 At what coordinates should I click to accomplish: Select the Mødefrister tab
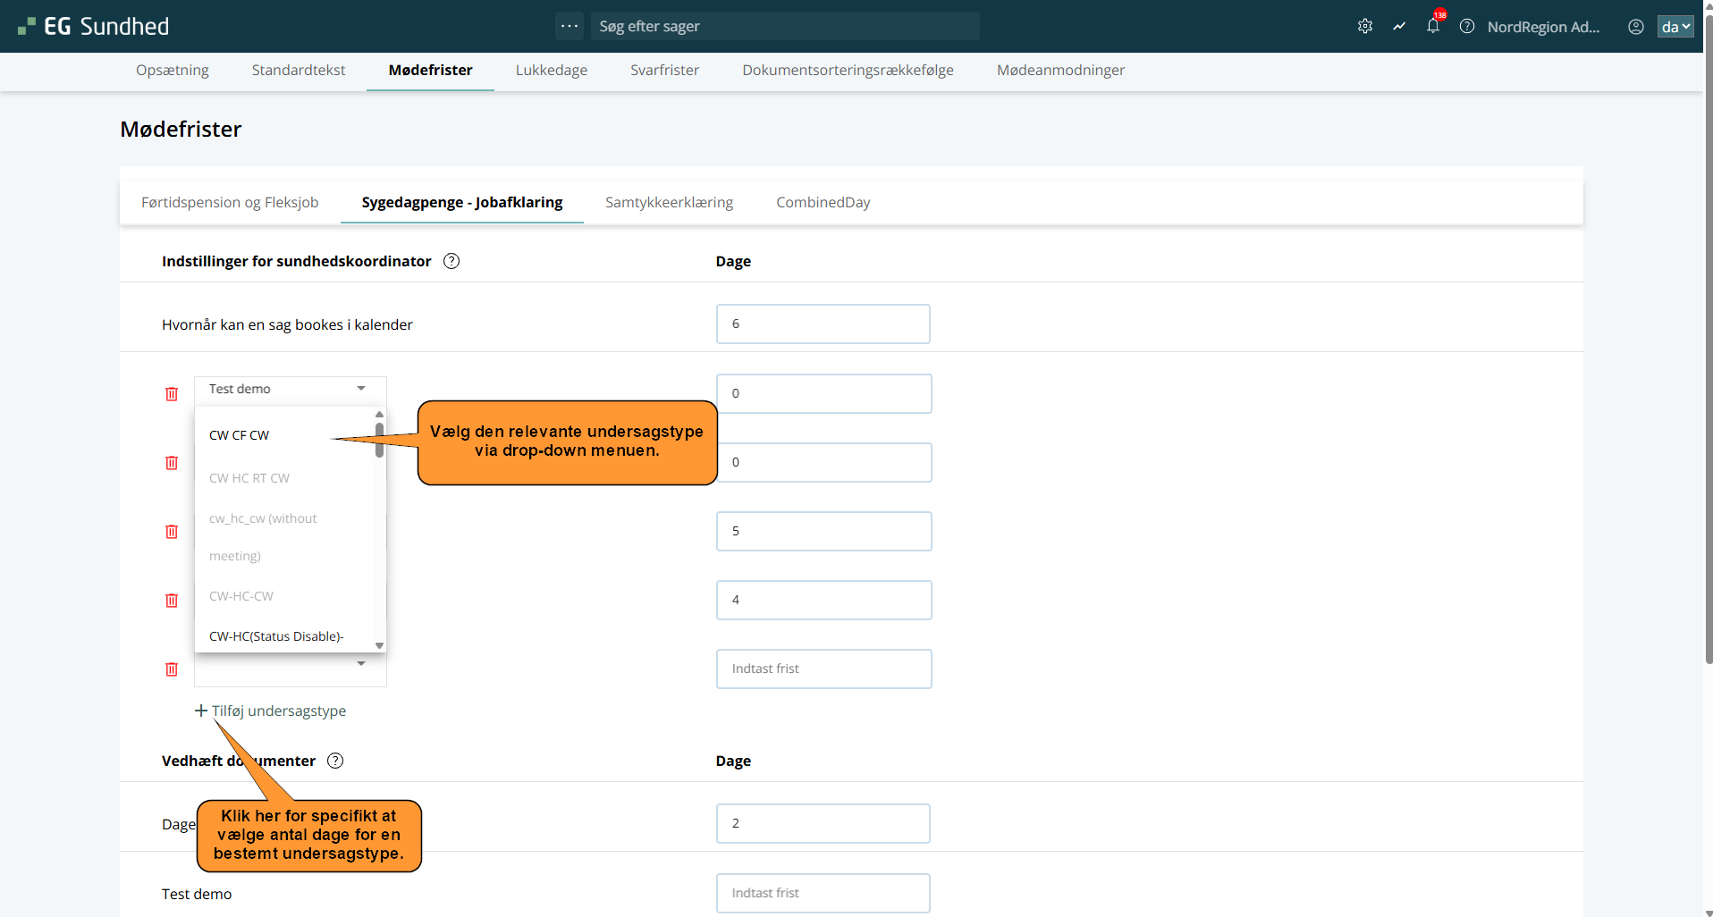click(431, 70)
